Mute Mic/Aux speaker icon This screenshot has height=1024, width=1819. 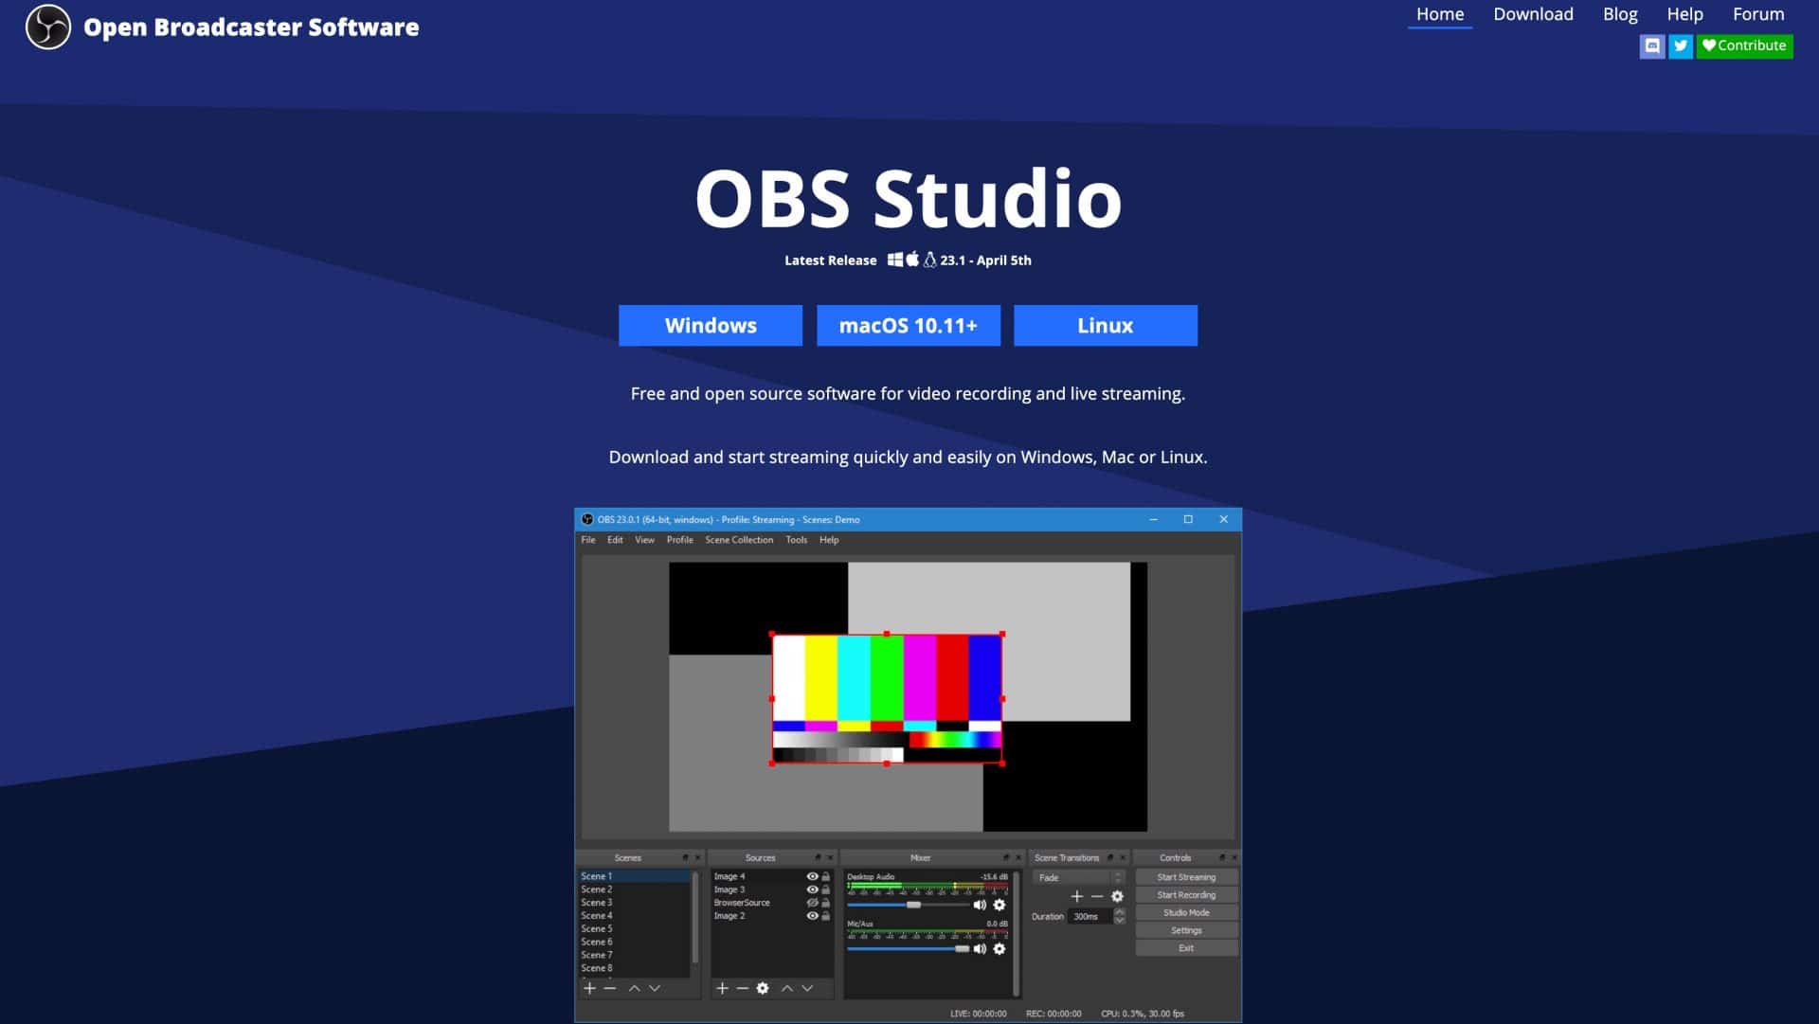coord(980,948)
